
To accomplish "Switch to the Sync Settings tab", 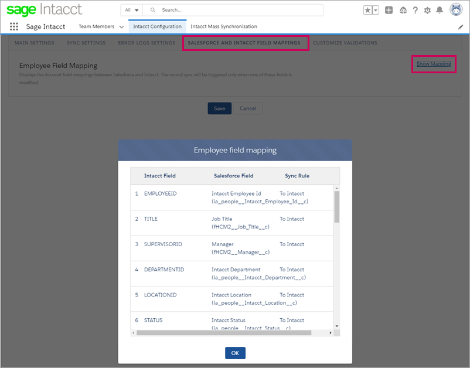I will tap(86, 43).
